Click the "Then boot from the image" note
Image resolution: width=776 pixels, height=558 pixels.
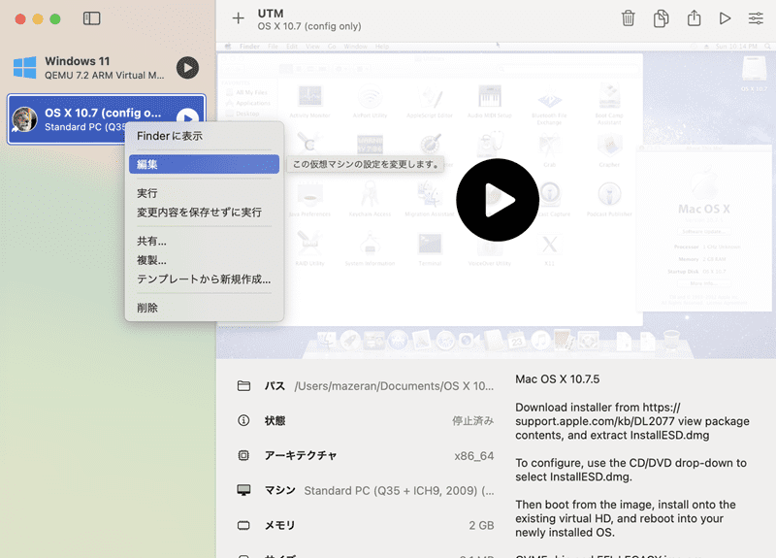click(626, 518)
